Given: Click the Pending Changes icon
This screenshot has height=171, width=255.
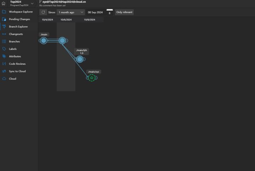Looking at the screenshot, I should (4, 19).
